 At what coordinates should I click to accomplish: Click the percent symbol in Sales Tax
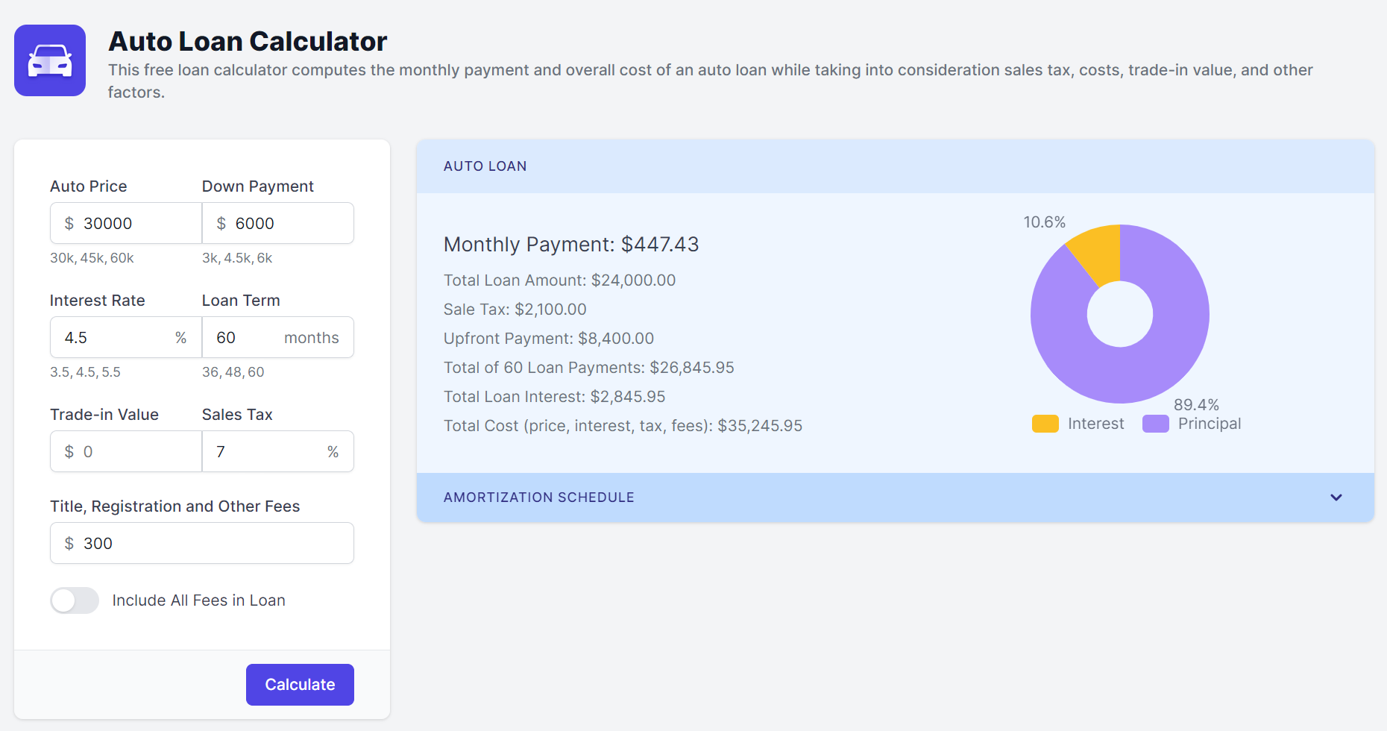(333, 452)
